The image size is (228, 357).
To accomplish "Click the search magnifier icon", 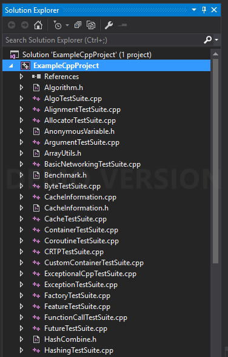I will point(208,40).
